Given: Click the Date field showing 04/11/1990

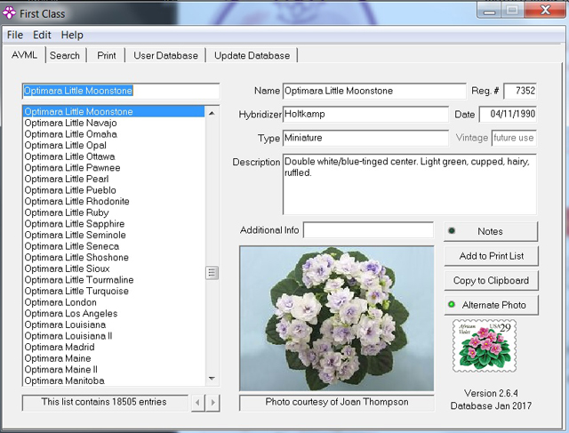Looking at the screenshot, I should [508, 115].
